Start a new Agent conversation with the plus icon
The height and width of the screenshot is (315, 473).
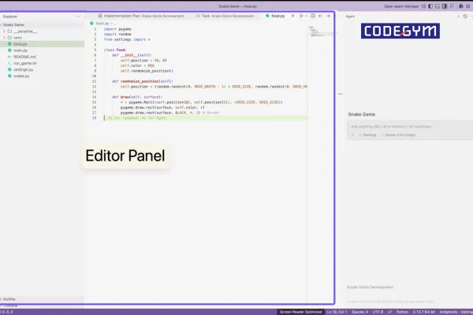pyautogui.click(x=458, y=17)
